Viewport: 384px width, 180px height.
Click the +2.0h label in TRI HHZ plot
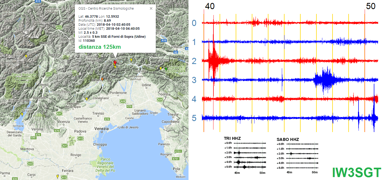[x=228, y=152]
